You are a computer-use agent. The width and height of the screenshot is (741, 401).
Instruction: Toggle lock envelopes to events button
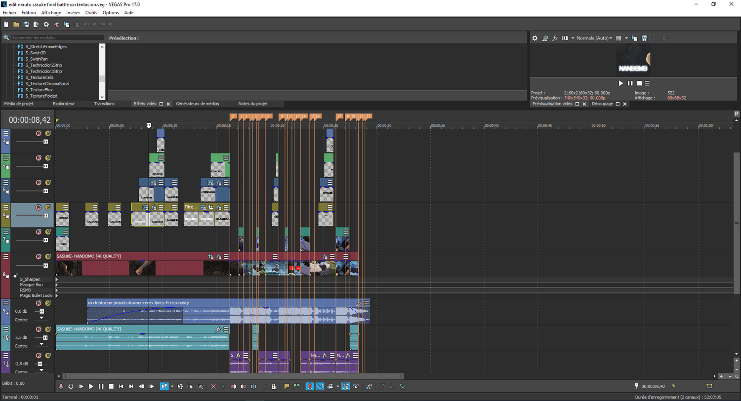click(x=346, y=387)
